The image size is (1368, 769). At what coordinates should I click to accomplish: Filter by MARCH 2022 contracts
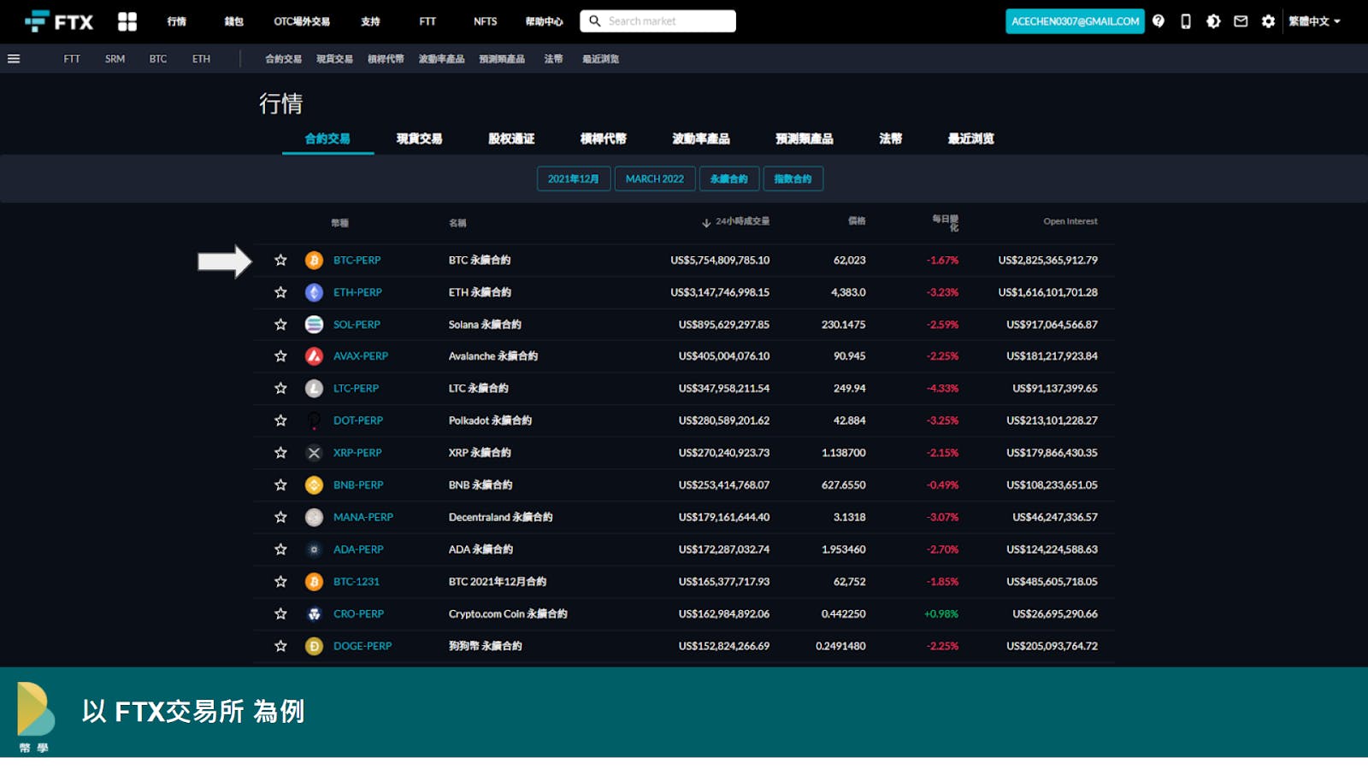point(654,179)
